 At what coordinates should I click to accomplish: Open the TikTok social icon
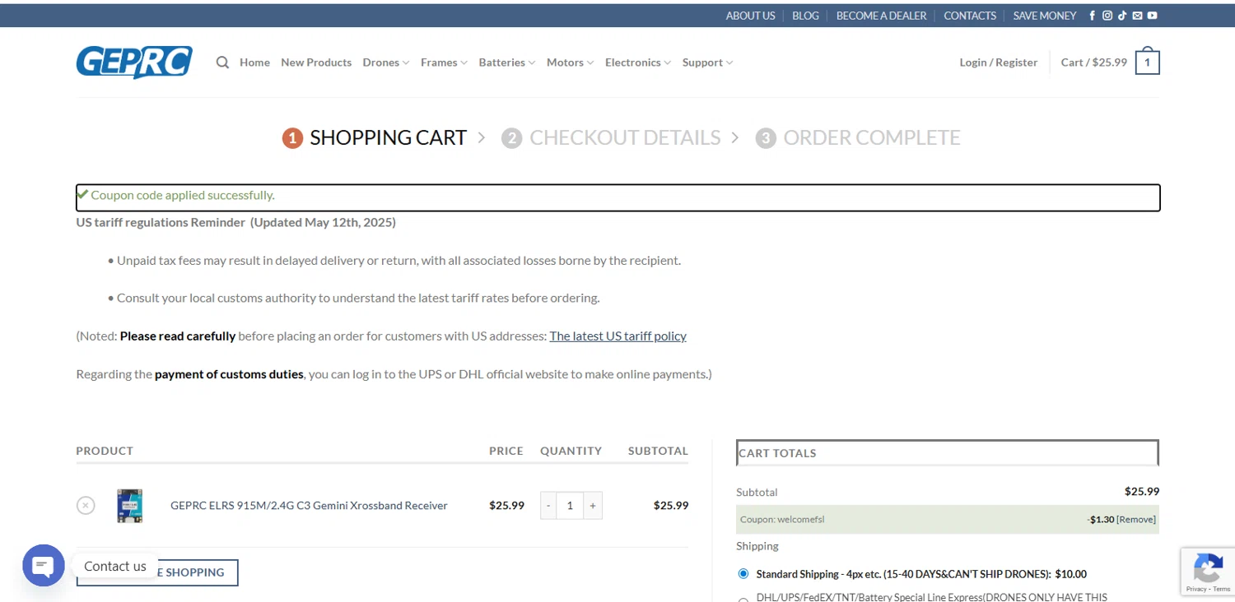[x=1122, y=16]
